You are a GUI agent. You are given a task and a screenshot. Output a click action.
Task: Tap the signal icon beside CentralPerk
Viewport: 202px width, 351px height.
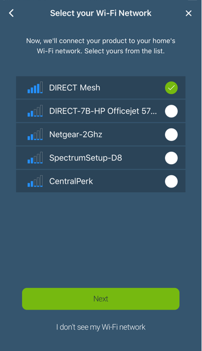(35, 181)
